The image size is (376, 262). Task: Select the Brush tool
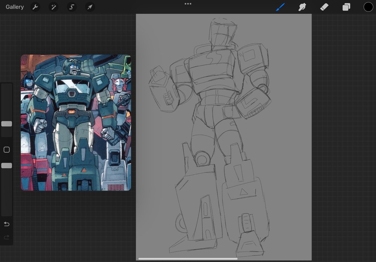tap(280, 7)
